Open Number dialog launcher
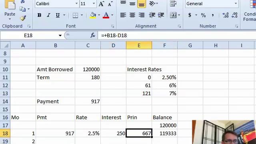This screenshot has width=256, height=144. [236, 26]
